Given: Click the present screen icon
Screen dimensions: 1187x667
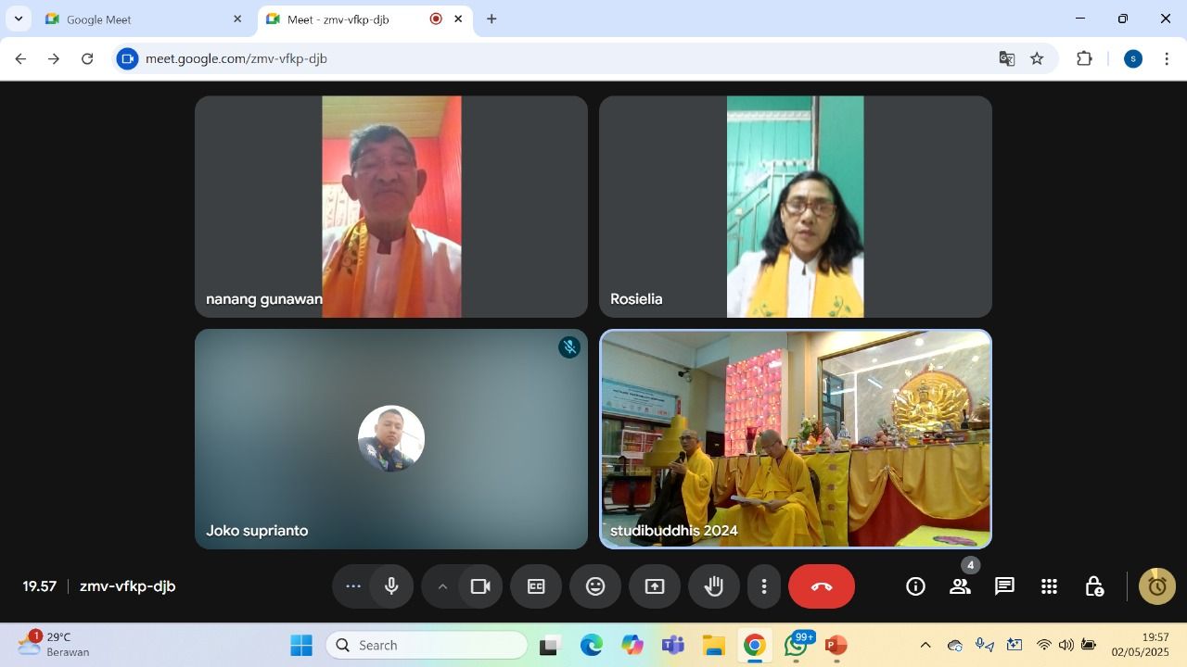Looking at the screenshot, I should [655, 586].
